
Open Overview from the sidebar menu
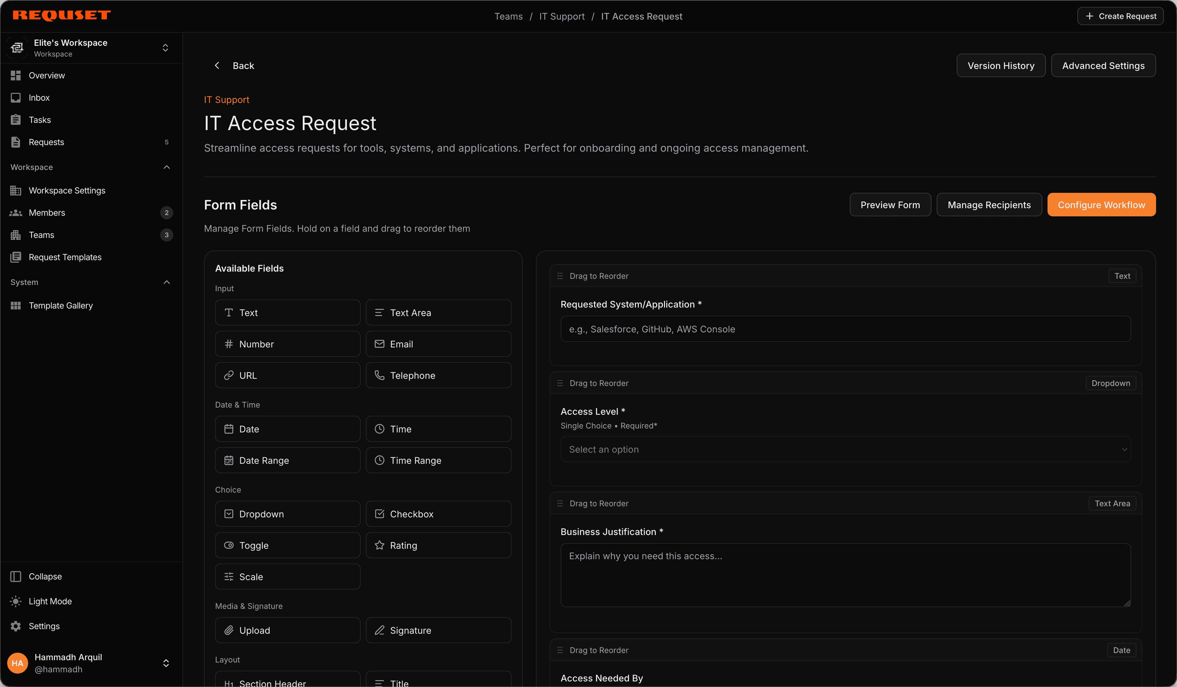point(47,75)
